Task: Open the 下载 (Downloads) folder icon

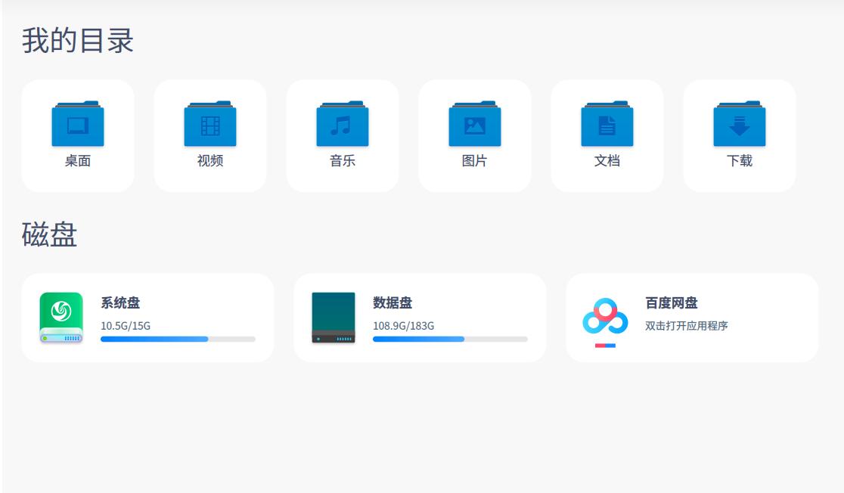Action: coord(739,123)
